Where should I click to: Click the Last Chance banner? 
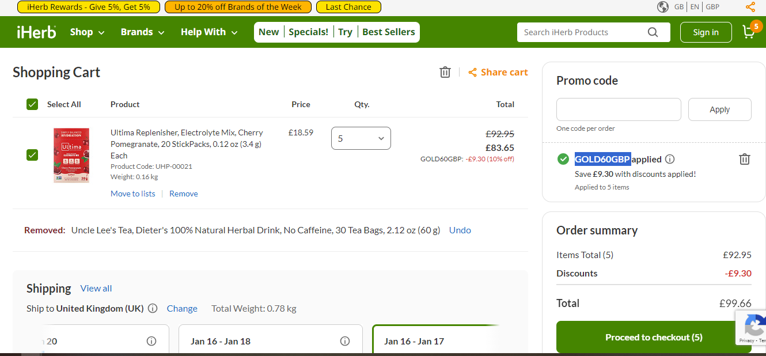click(x=348, y=7)
